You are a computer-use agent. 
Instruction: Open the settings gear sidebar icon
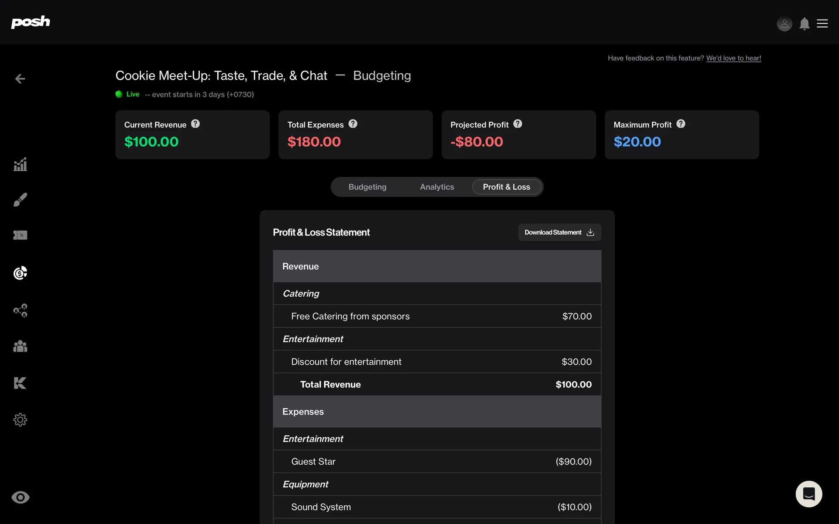20,420
